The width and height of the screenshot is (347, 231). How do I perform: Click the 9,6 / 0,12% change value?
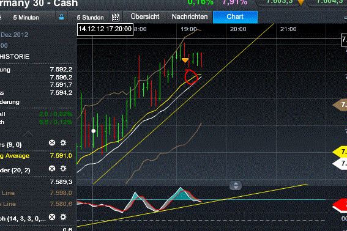pyautogui.click(x=56, y=122)
